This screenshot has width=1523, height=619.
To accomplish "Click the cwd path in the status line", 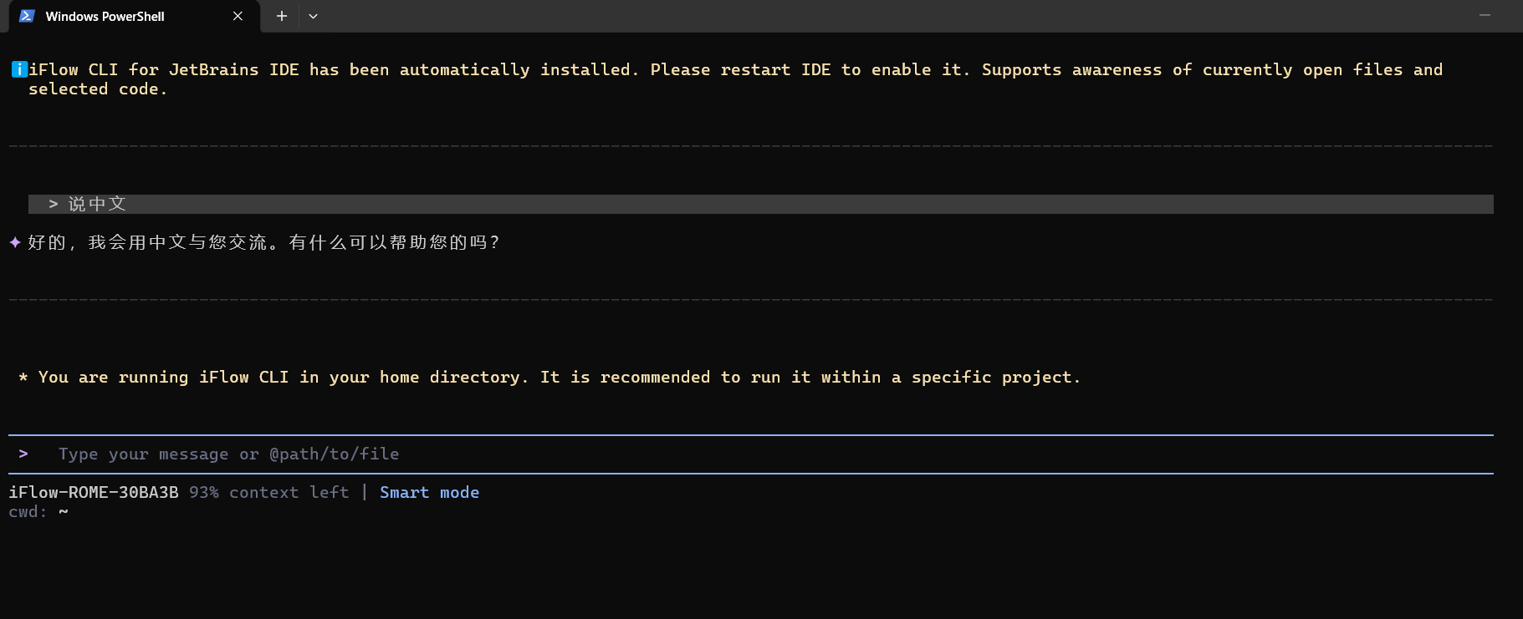I will pyautogui.click(x=63, y=511).
